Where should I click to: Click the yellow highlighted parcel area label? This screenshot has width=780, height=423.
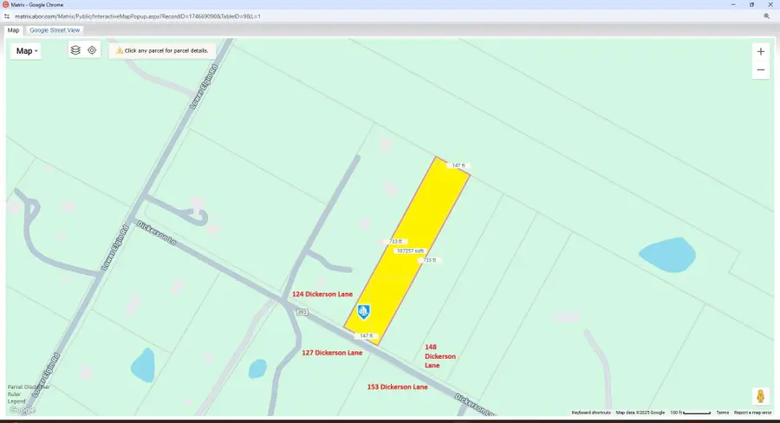(x=409, y=251)
